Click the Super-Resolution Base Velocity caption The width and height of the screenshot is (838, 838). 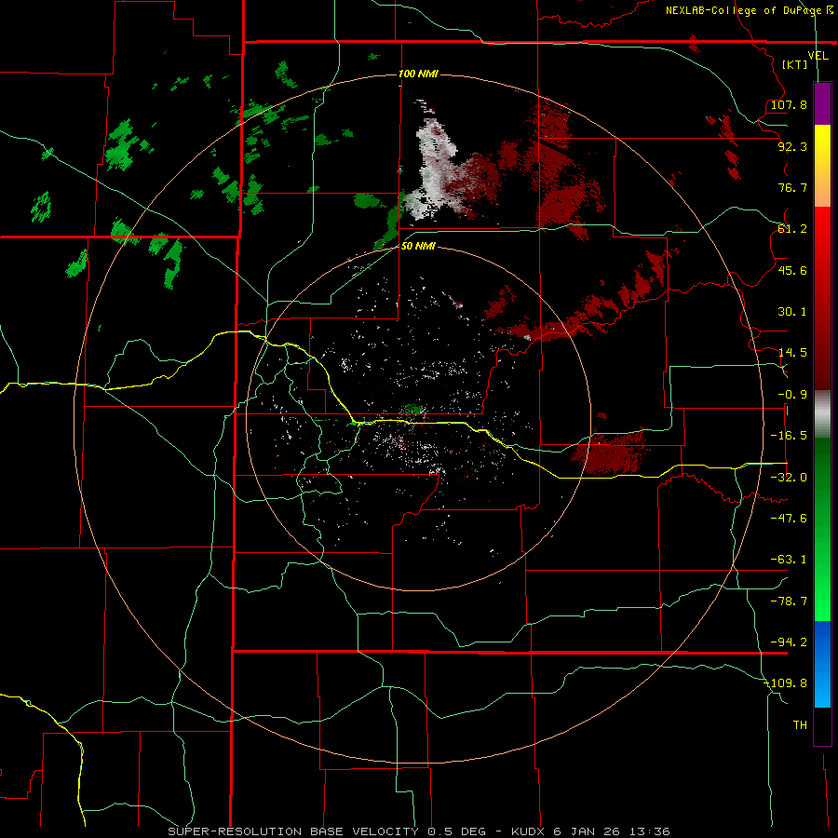point(418,831)
